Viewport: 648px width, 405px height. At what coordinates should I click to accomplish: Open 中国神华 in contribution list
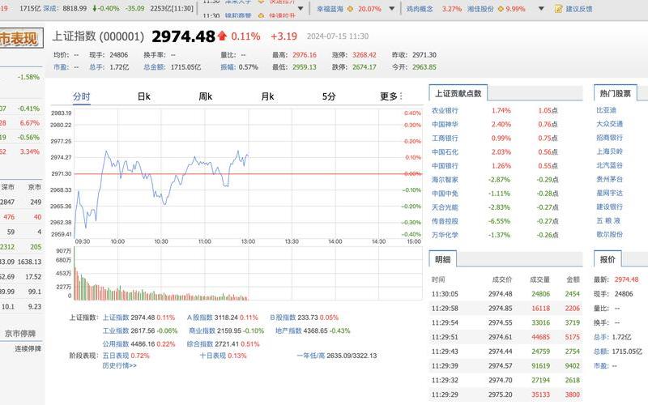(x=445, y=124)
